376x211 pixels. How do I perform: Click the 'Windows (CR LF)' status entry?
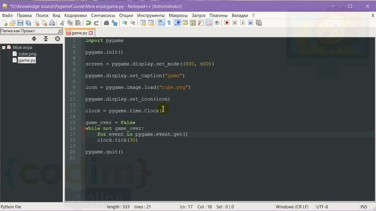click(292, 207)
